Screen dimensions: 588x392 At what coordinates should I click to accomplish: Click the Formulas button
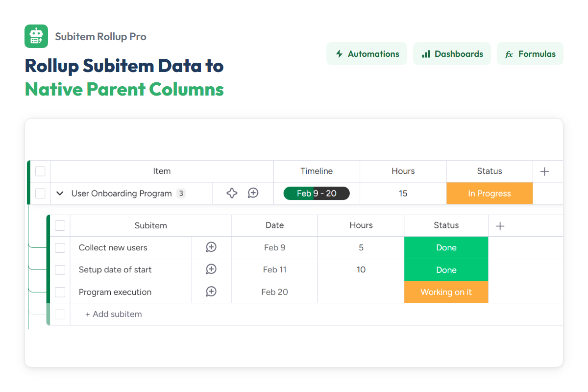pos(530,54)
